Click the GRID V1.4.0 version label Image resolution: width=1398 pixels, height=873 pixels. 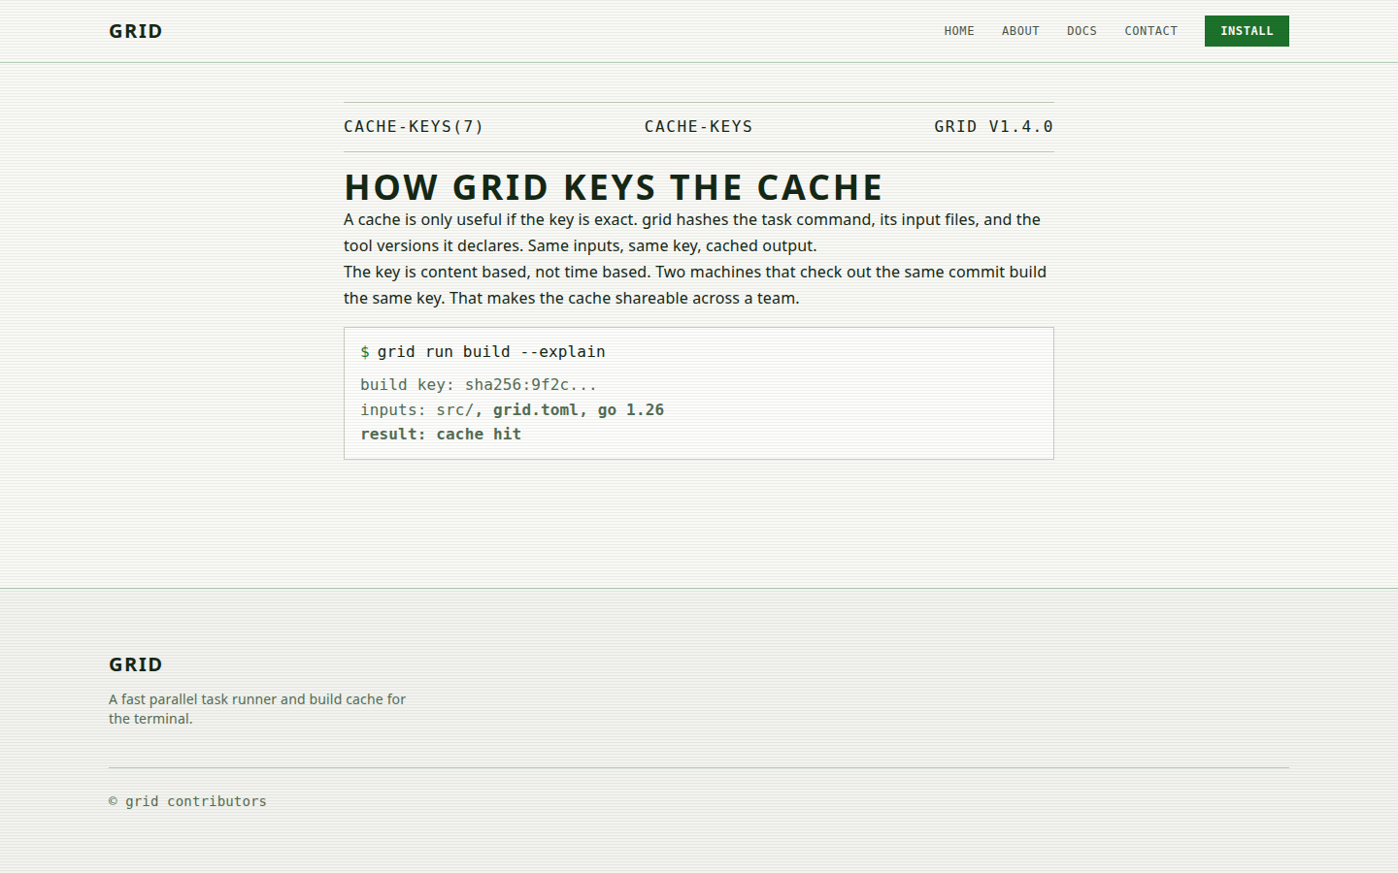click(x=994, y=127)
